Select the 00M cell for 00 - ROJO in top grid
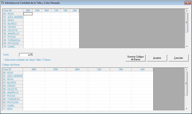The width and height of the screenshot is (192, 114). coord(28,14)
